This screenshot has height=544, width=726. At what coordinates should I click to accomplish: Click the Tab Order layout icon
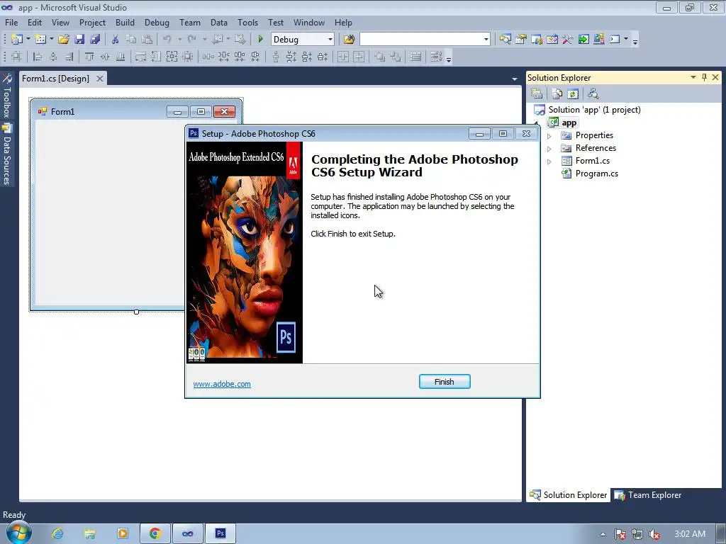(436, 57)
